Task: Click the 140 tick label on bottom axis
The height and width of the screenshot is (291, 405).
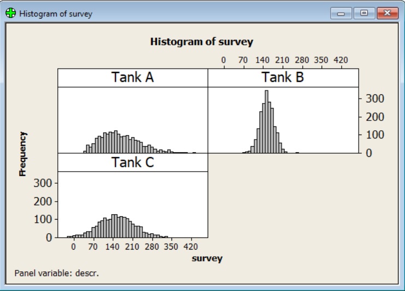Action: coord(113,247)
